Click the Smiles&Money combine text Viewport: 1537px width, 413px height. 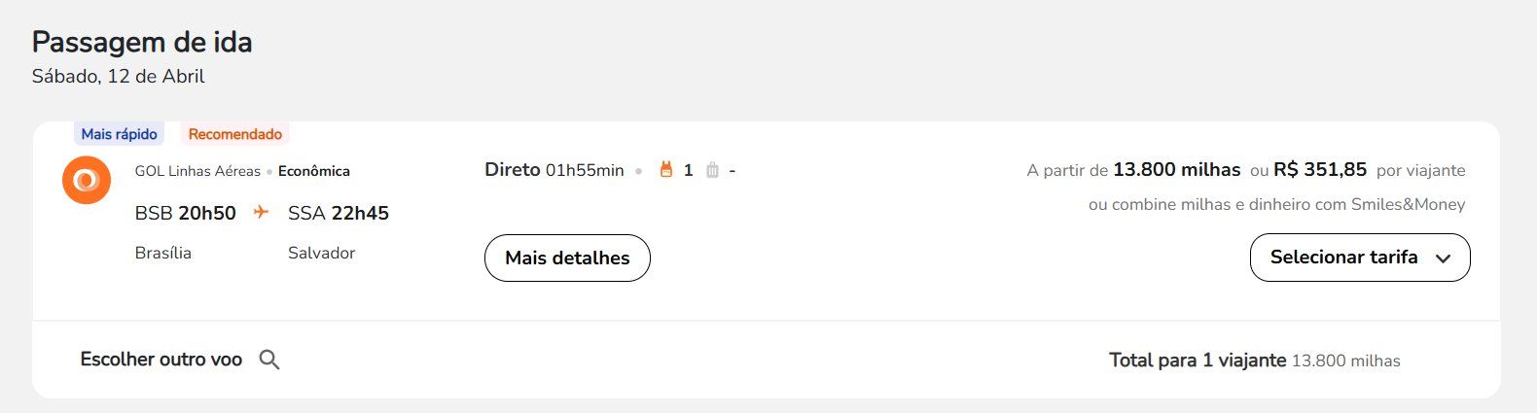point(1276,204)
